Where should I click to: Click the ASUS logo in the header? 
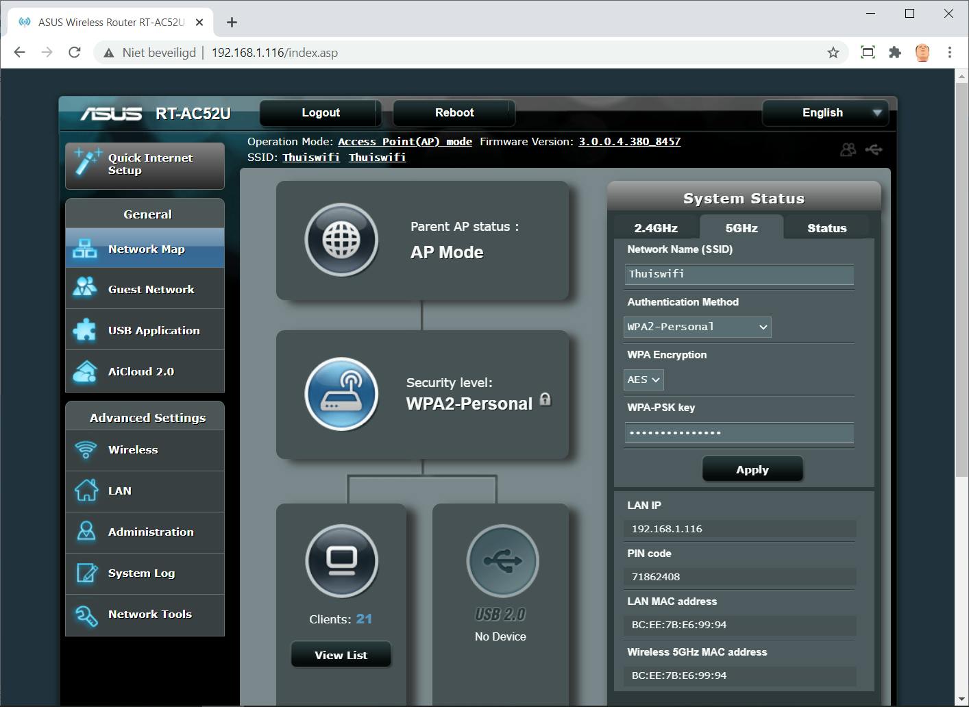[x=111, y=113]
